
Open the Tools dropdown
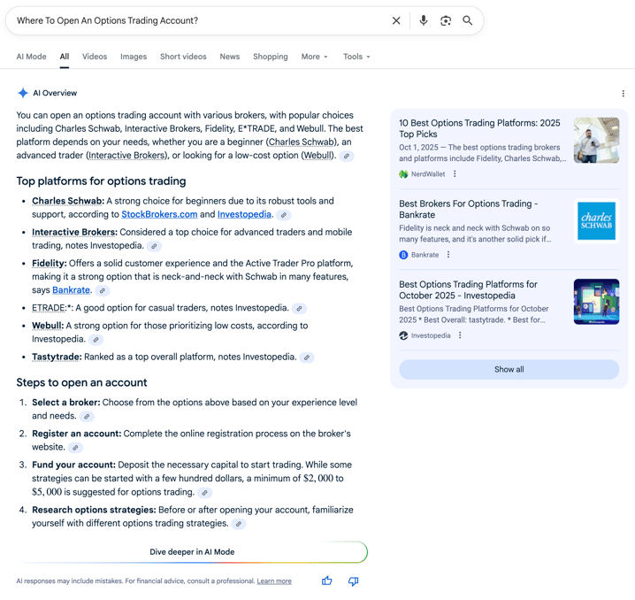356,57
